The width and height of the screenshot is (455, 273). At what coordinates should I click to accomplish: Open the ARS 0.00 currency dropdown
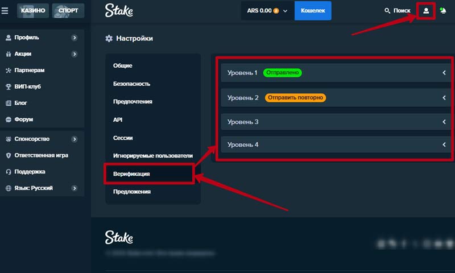[267, 11]
